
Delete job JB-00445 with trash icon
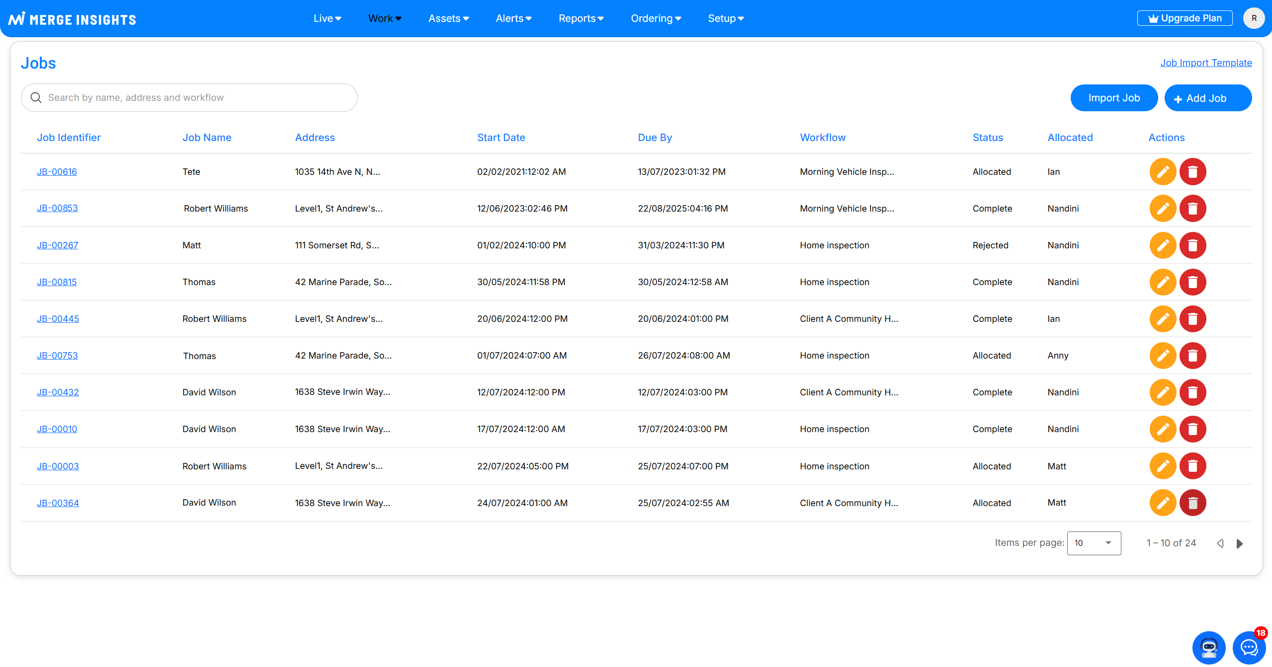click(1192, 319)
